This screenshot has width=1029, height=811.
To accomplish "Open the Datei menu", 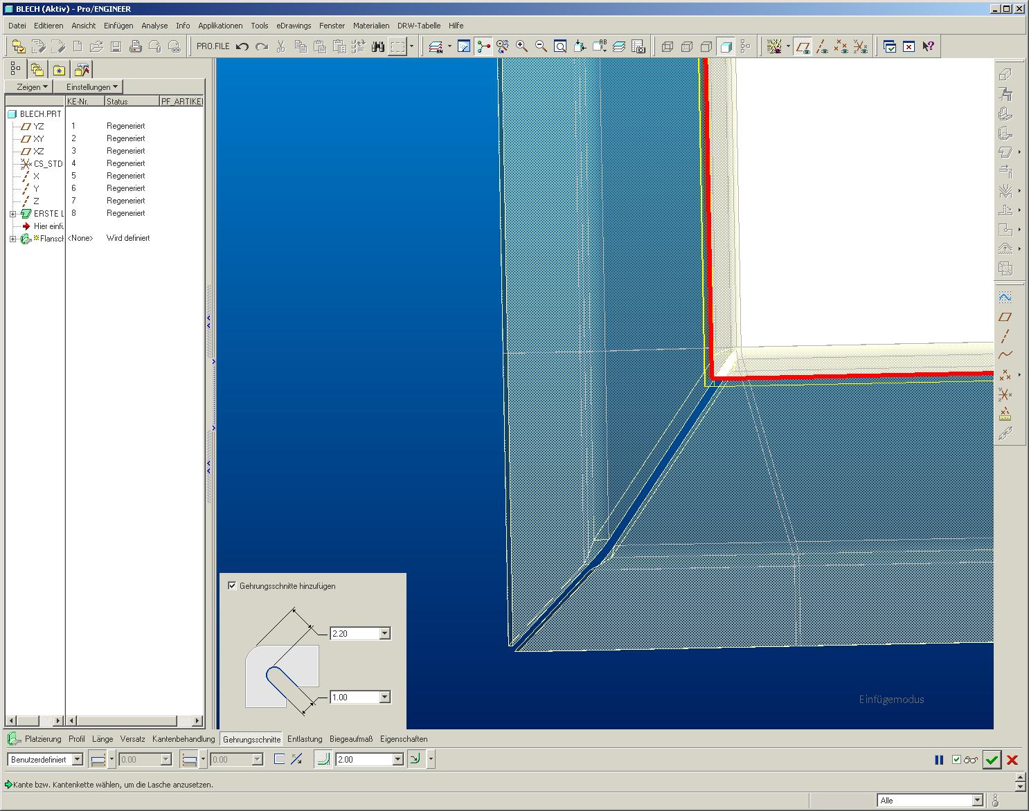I will coord(17,26).
